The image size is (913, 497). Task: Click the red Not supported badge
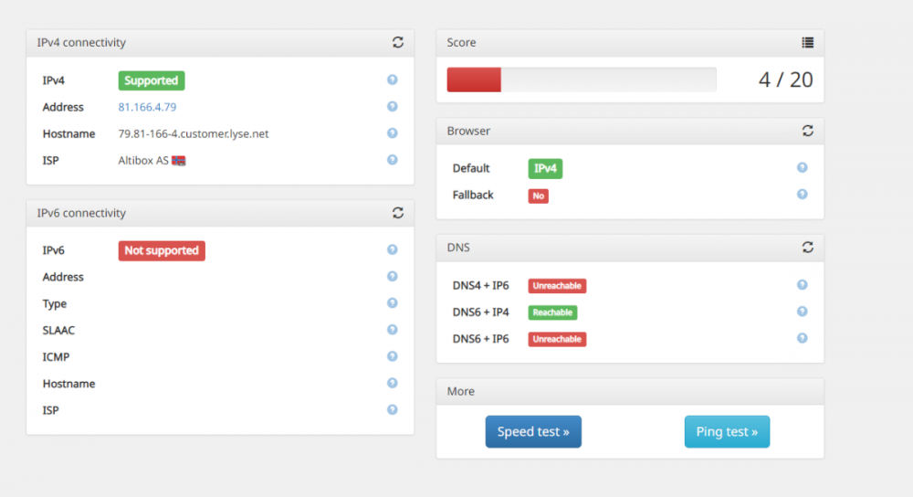pos(162,250)
